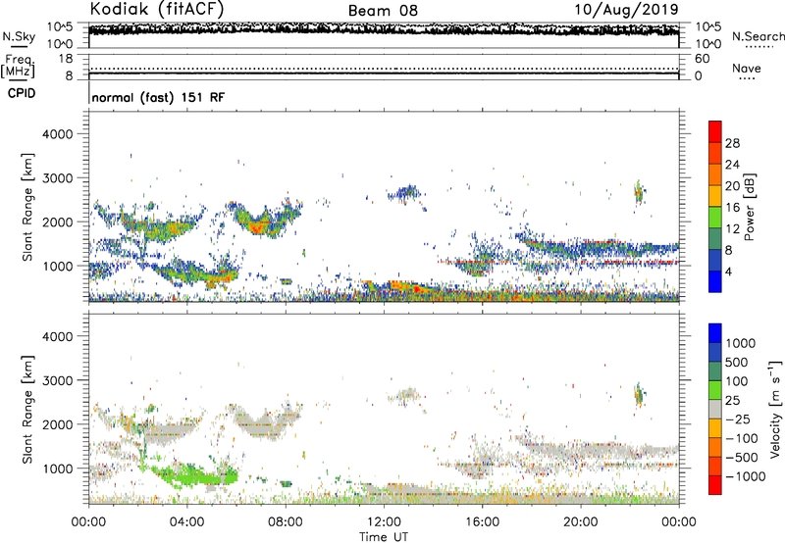Select top blue segment above 1000 on Velocity colorbar

click(x=715, y=332)
